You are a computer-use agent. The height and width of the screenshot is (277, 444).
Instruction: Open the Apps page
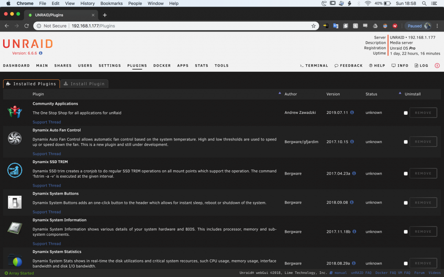point(182,66)
